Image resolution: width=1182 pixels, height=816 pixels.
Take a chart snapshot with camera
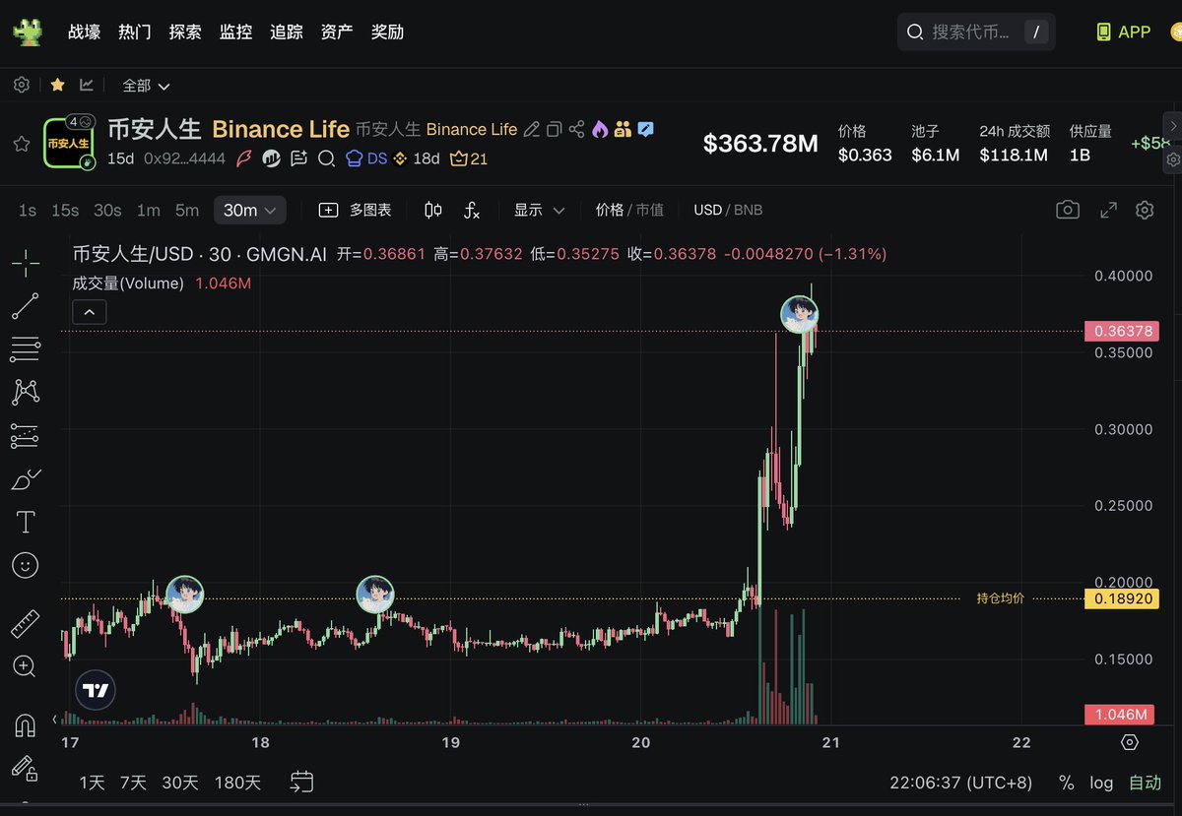click(x=1066, y=210)
